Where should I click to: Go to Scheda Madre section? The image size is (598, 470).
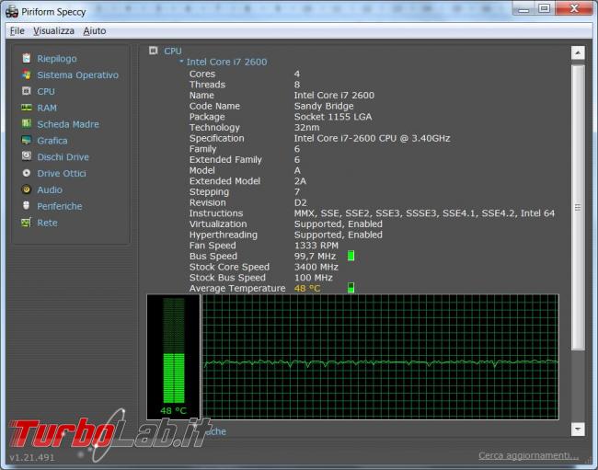(x=68, y=124)
